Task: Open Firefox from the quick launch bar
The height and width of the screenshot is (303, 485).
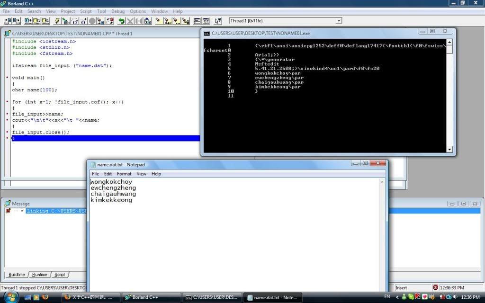Action: [45, 297]
